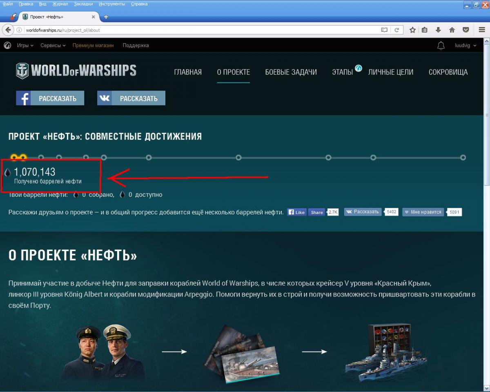
Task: Open site info icon in address bar
Action: 19,30
